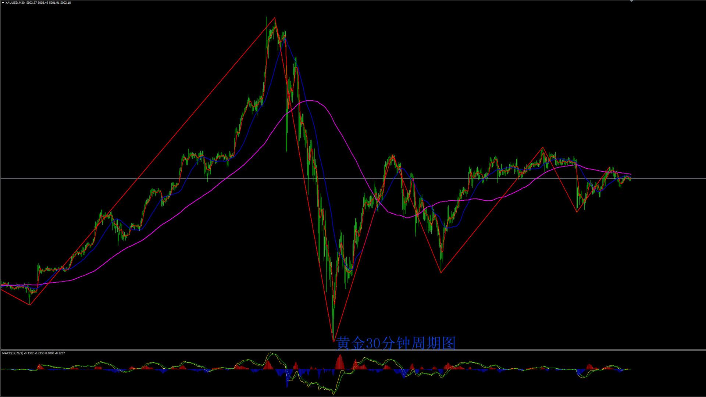
Task: Click the lowest trough of the red zigzag
Action: pyautogui.click(x=333, y=341)
